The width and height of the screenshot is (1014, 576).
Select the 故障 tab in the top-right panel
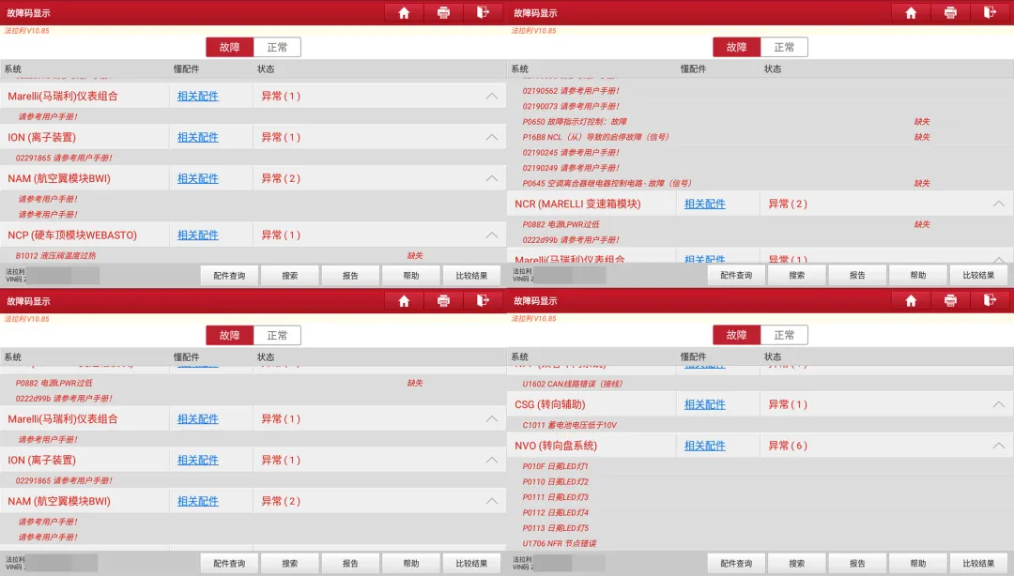(x=737, y=47)
